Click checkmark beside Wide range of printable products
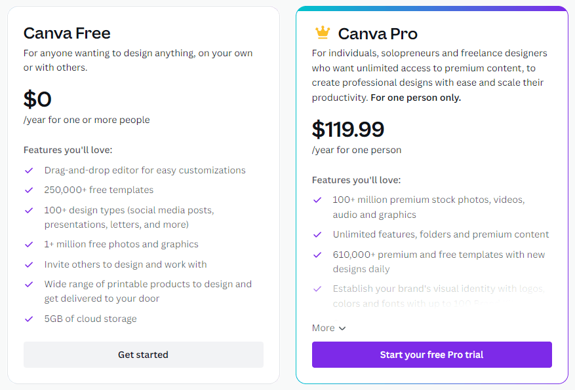This screenshot has width=575, height=390. [x=29, y=285]
